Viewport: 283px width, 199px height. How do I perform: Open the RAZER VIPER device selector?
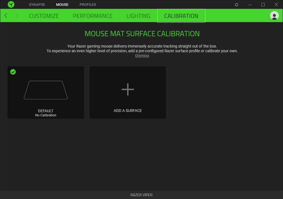[141, 195]
